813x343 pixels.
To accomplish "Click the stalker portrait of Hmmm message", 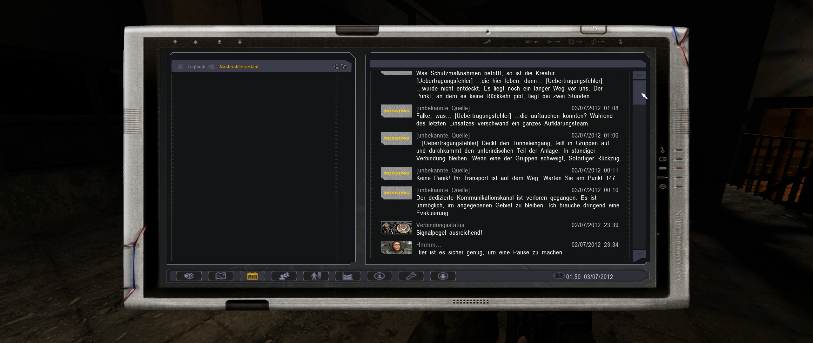I will tap(396, 248).
